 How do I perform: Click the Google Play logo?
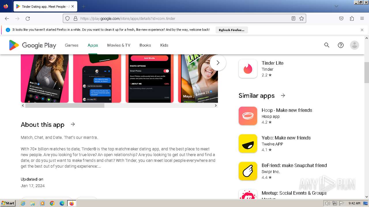point(32,45)
